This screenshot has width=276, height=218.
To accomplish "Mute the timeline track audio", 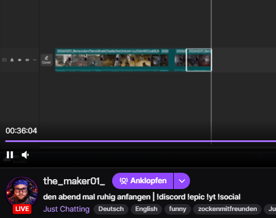I will (x=27, y=60).
